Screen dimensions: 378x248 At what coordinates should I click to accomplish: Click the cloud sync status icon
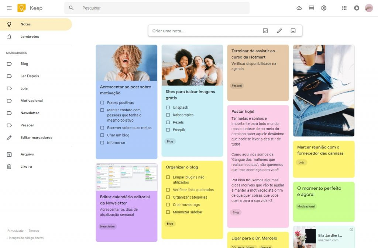(299, 8)
